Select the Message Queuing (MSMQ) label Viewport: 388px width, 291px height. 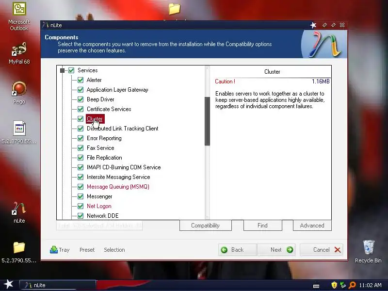tap(118, 187)
